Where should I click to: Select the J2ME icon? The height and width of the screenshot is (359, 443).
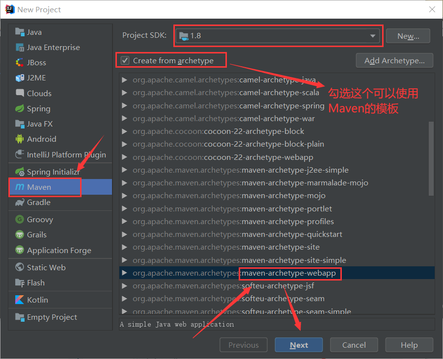point(20,78)
